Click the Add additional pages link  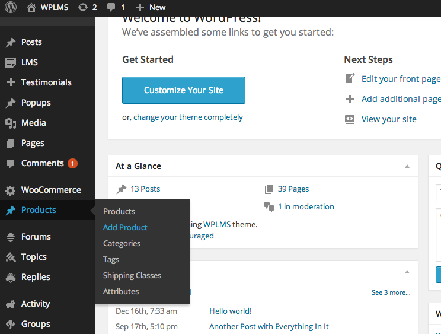(401, 99)
